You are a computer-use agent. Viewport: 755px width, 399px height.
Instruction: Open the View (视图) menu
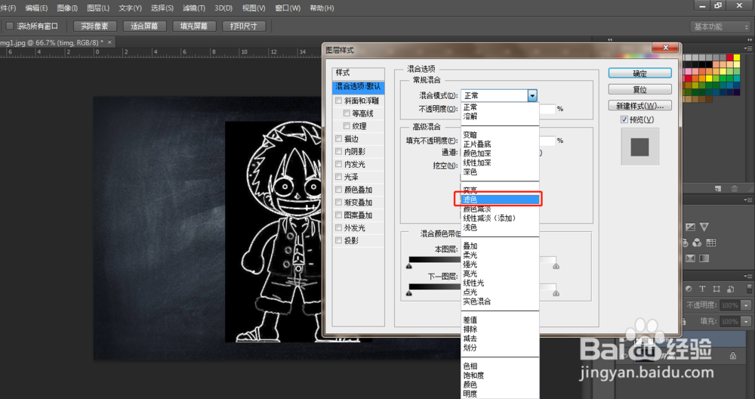click(x=254, y=8)
